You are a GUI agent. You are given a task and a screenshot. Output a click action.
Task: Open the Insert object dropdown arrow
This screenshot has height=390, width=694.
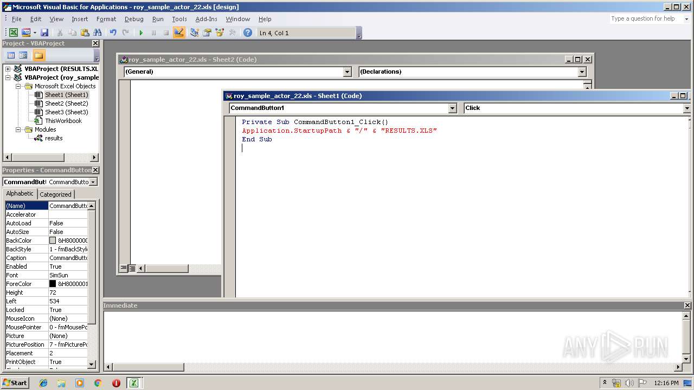tap(35, 33)
